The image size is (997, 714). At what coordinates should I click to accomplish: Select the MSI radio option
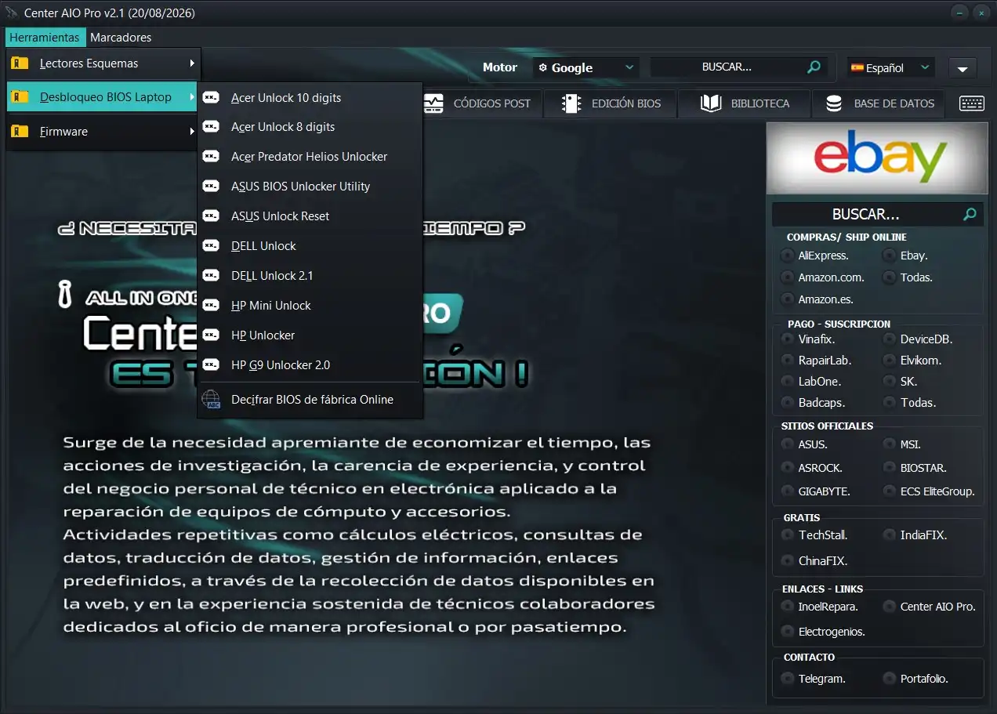889,444
